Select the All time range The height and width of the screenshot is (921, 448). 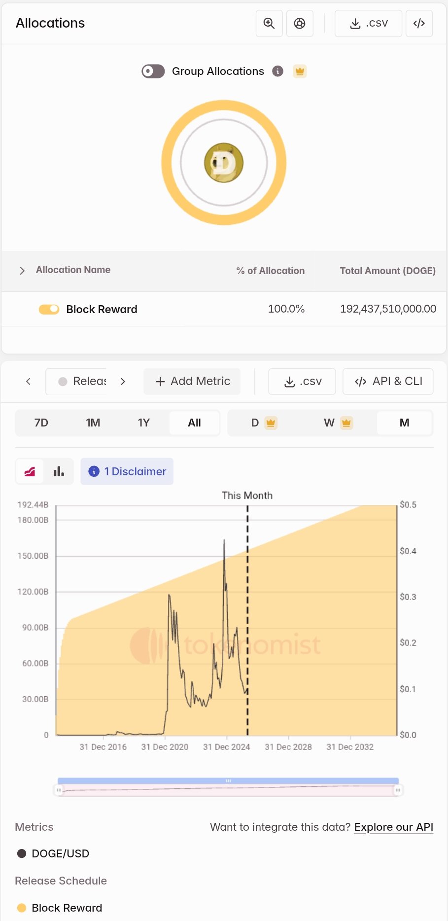[x=195, y=423]
